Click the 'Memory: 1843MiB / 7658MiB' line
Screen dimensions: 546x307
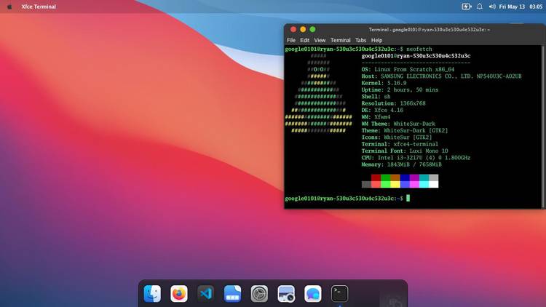[x=401, y=164]
